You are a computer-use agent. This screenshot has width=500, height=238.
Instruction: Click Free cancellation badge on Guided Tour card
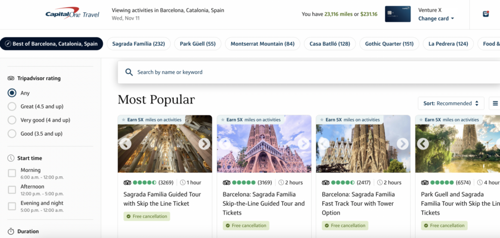(147, 216)
